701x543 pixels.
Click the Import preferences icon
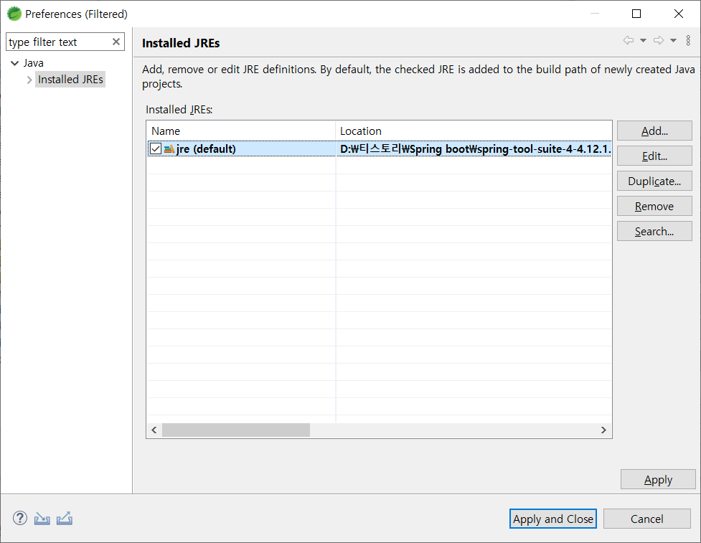click(x=42, y=519)
